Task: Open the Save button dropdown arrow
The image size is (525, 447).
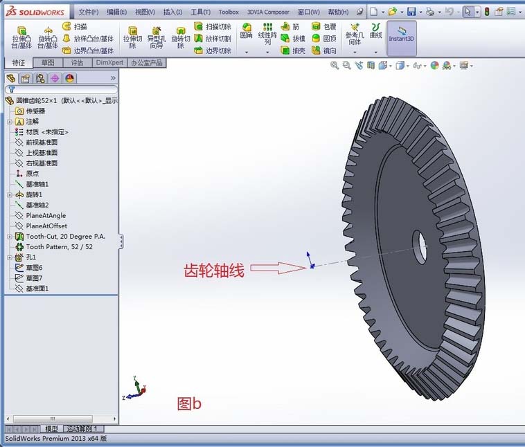Action: click(420, 12)
